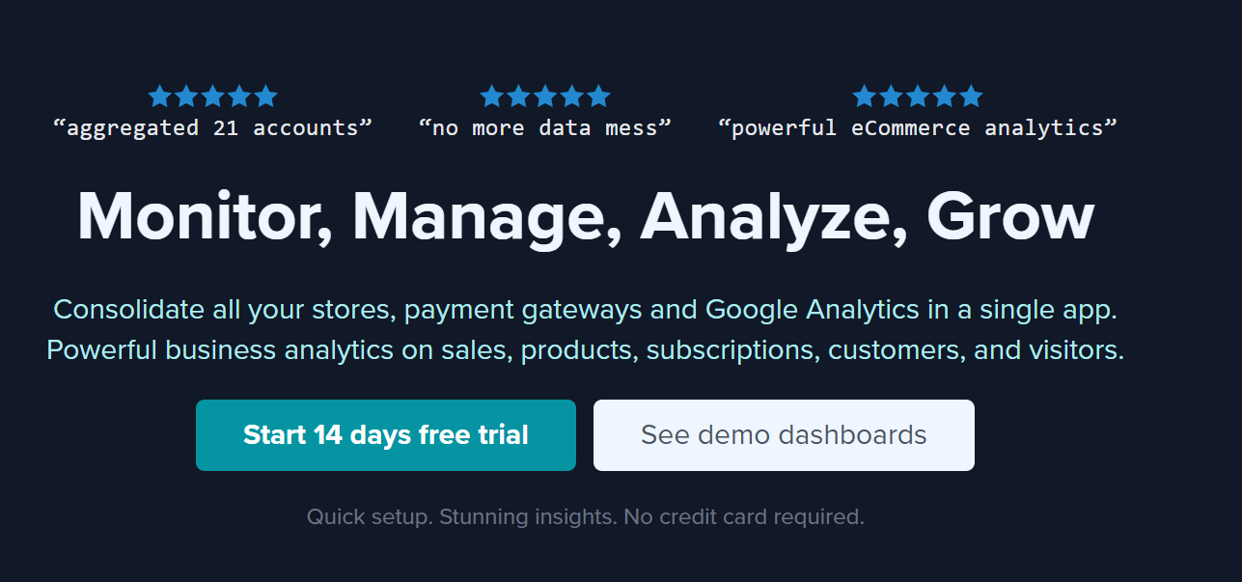Select the middle star above "aggregated 21 accounts"
This screenshot has height=582, width=1242.
click(213, 97)
